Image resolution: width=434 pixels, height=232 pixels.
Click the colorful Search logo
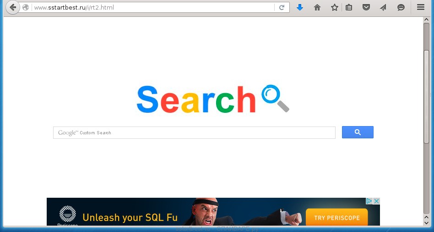[213, 99]
